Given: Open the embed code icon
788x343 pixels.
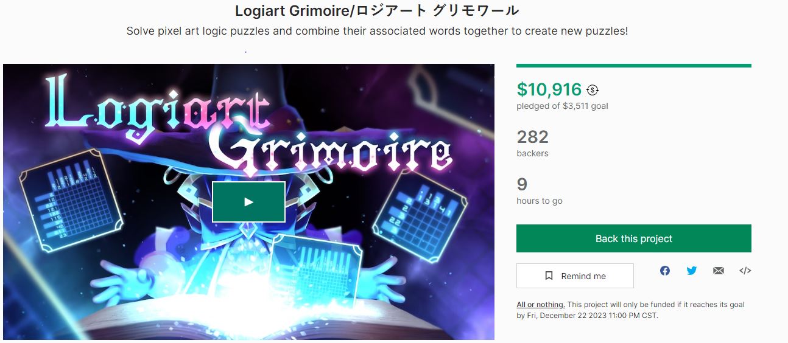Looking at the screenshot, I should 745,271.
